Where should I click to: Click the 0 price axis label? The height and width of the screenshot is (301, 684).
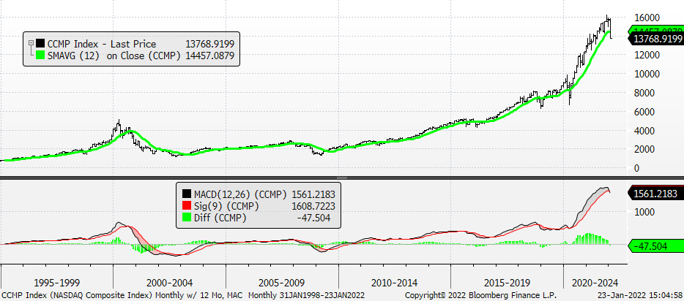pos(636,168)
